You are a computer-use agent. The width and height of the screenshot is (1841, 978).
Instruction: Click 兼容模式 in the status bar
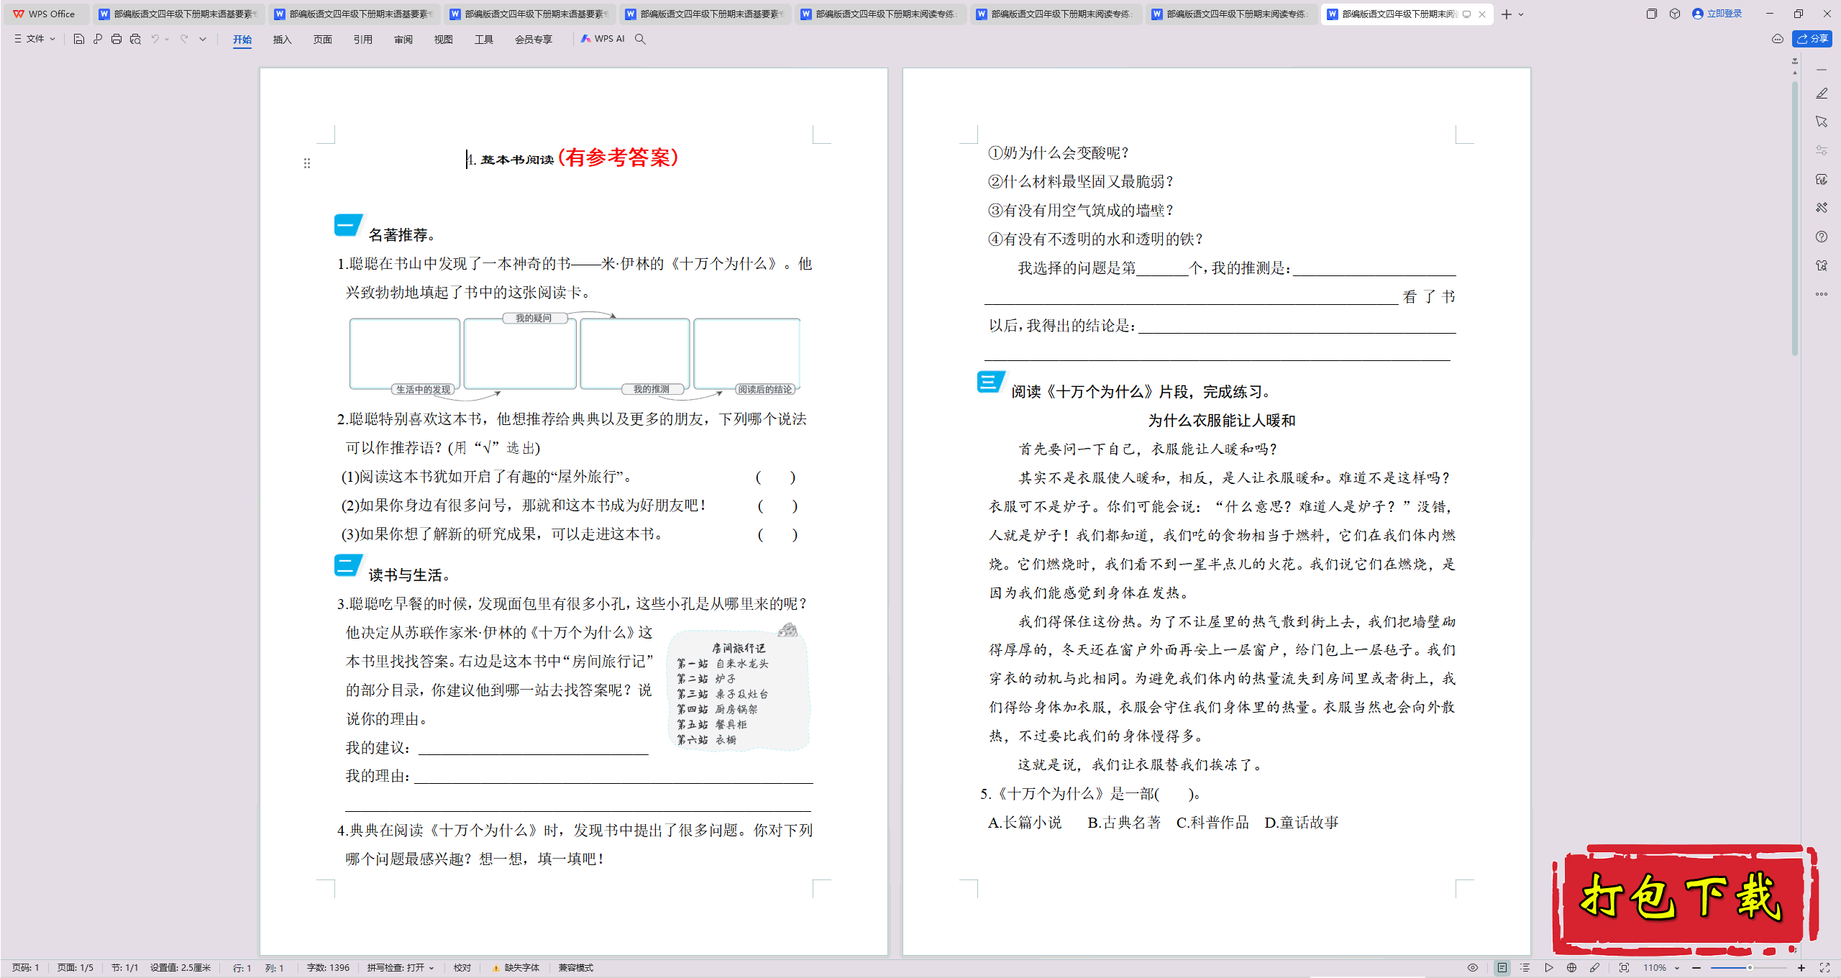(576, 968)
